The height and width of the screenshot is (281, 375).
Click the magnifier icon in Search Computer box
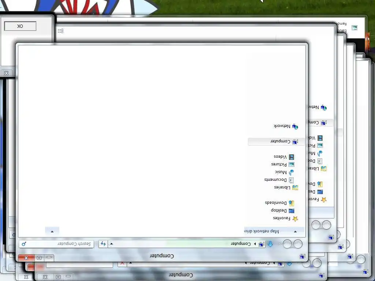pyautogui.click(x=24, y=244)
